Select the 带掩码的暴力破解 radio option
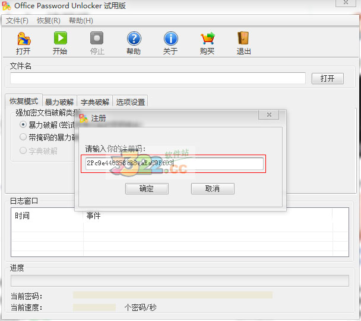The width and height of the screenshot is (361, 321). (23, 137)
